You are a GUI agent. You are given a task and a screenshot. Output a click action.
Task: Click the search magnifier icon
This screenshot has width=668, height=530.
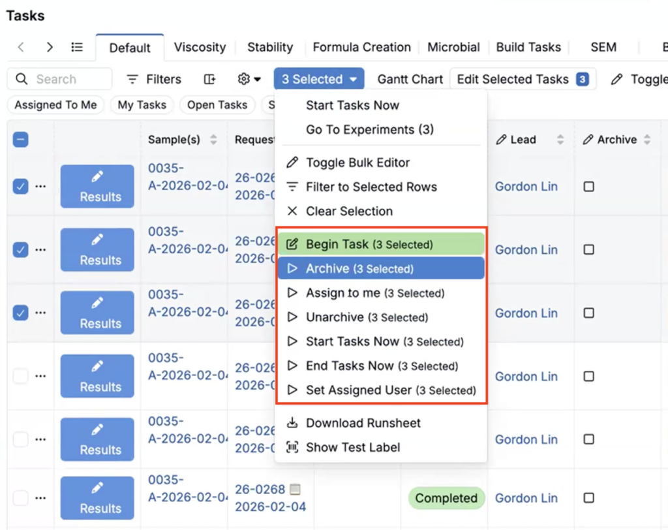click(x=22, y=79)
